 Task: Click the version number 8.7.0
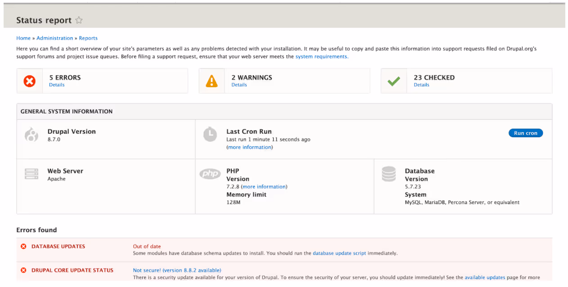tap(54, 139)
